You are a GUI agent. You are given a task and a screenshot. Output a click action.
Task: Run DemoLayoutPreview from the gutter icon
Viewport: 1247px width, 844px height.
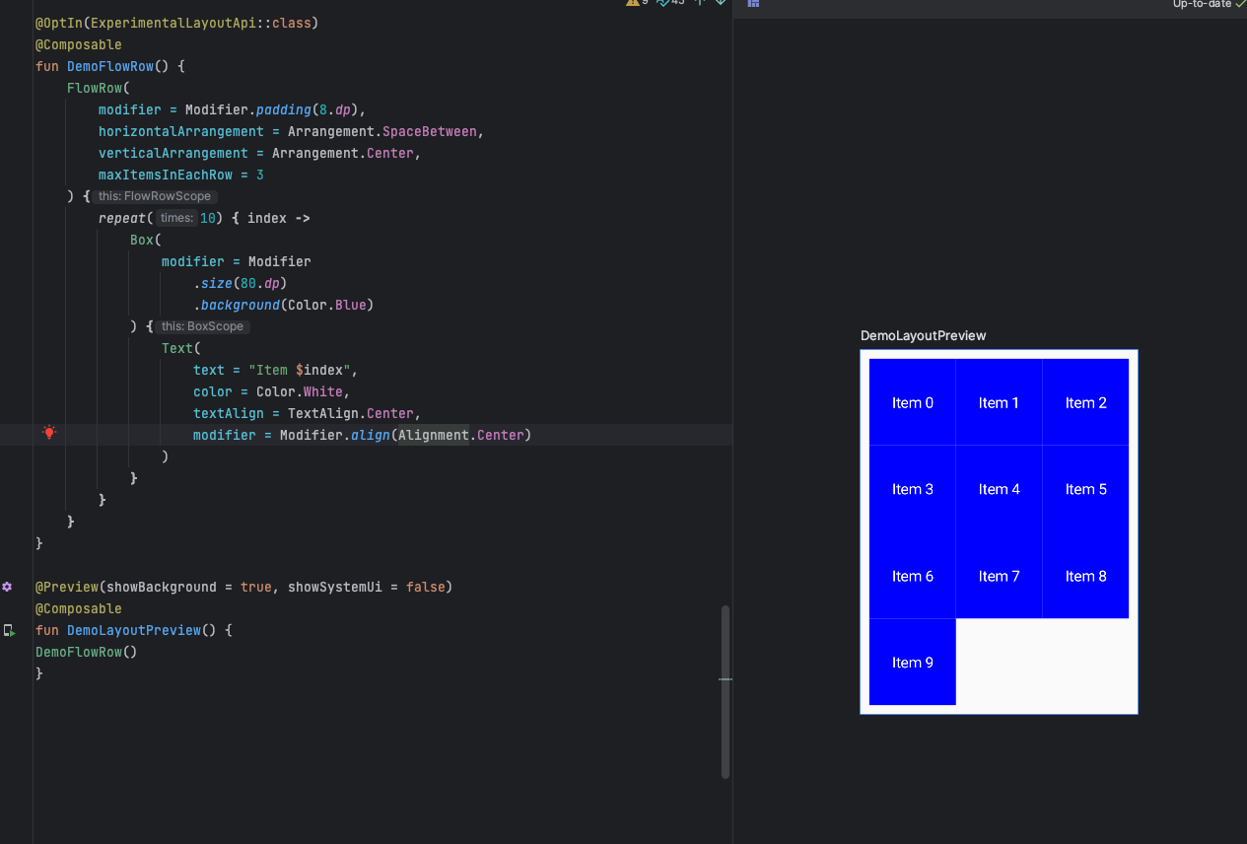click(x=8, y=630)
